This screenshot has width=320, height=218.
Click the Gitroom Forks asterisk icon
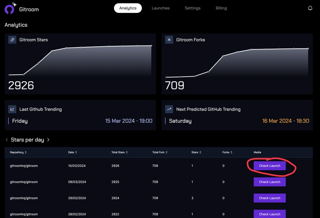169,40
